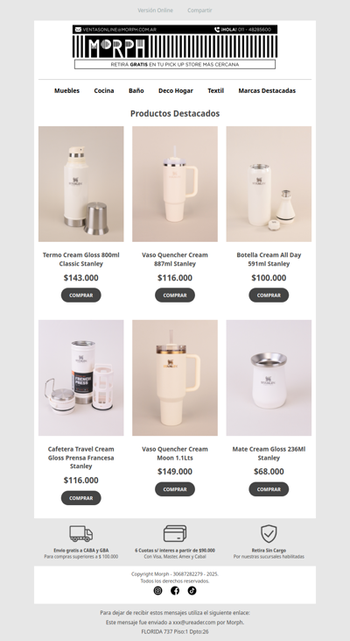This screenshot has width=350, height=641.
Task: Open the Versión Online link
Action: (x=155, y=11)
